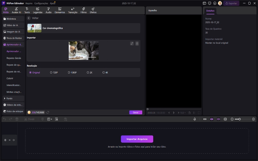The image size is (258, 161).
Task: Select the Transição tool tab
Action: point(73,10)
